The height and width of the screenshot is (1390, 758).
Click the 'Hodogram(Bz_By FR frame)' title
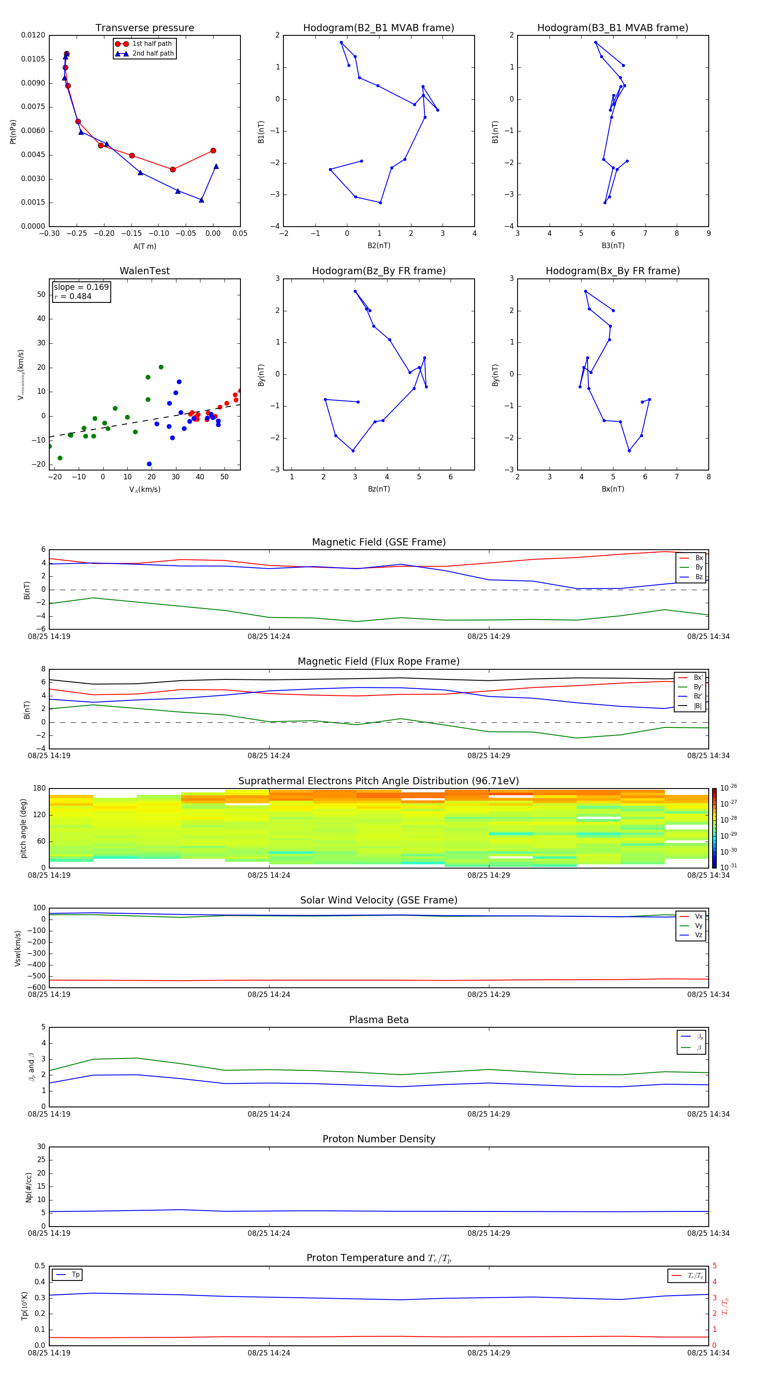click(x=379, y=271)
